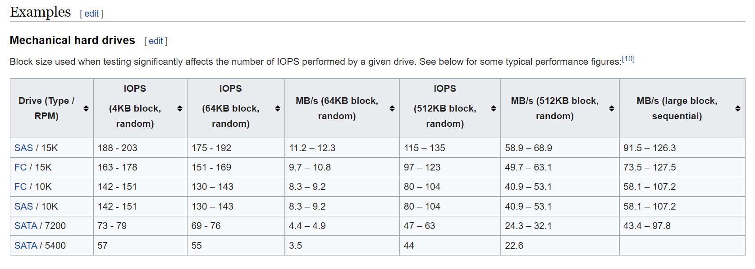This screenshot has height=269, width=755.
Task: Click the Mechanical hard drives heading
Action: pos(73,40)
